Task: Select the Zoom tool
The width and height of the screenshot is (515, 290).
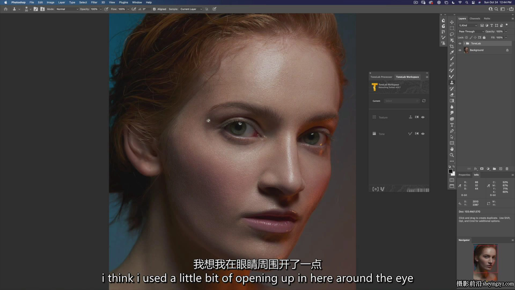Action: [x=452, y=155]
